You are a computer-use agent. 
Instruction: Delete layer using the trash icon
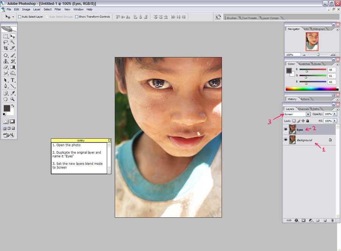[x=332, y=220]
